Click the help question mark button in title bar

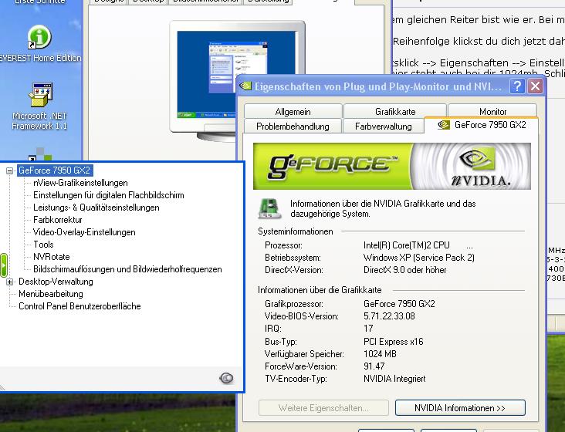coord(517,86)
